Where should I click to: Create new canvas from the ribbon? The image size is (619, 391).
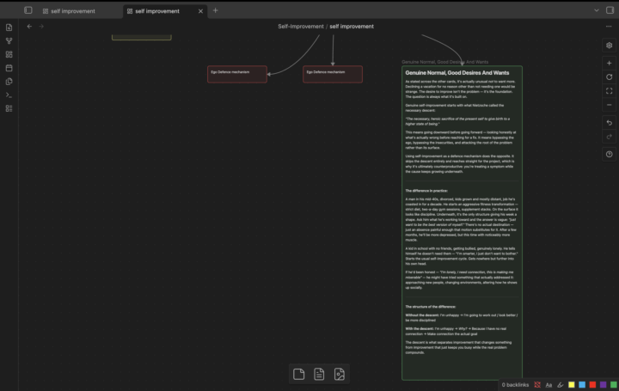[x=9, y=54]
